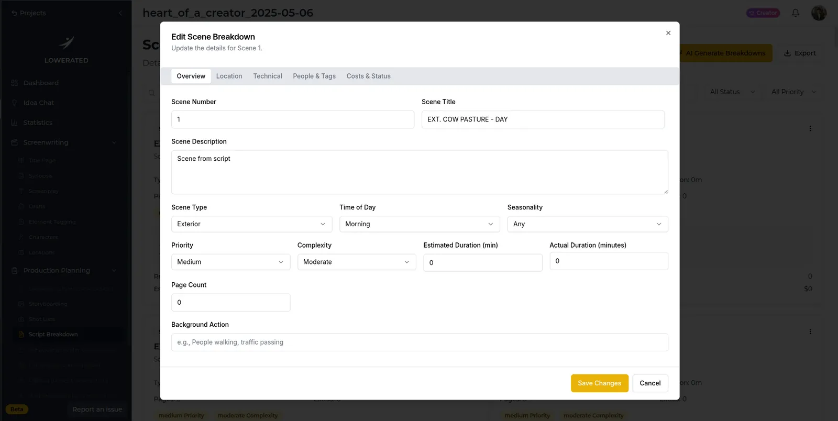Switch to the Technical tab
Viewport: 838px width, 421px height.
[x=268, y=76]
